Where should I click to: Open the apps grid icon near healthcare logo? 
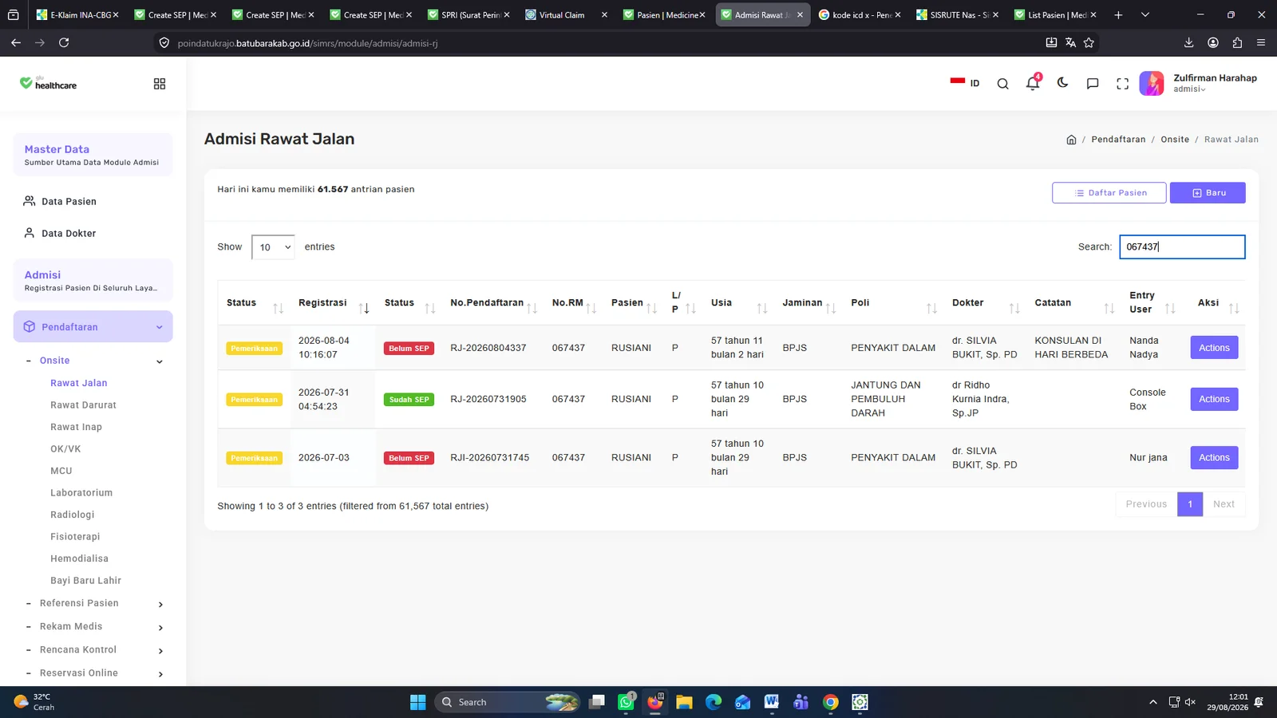coord(160,84)
